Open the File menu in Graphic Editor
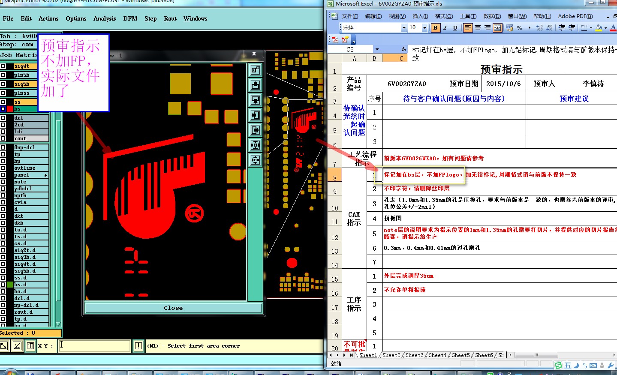 coord(8,18)
